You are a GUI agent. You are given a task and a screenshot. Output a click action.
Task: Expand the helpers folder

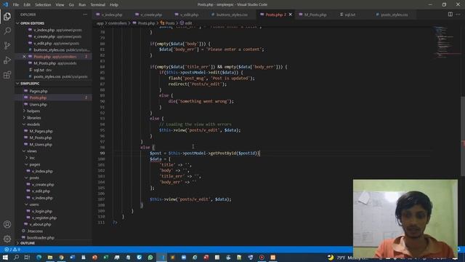33,111
